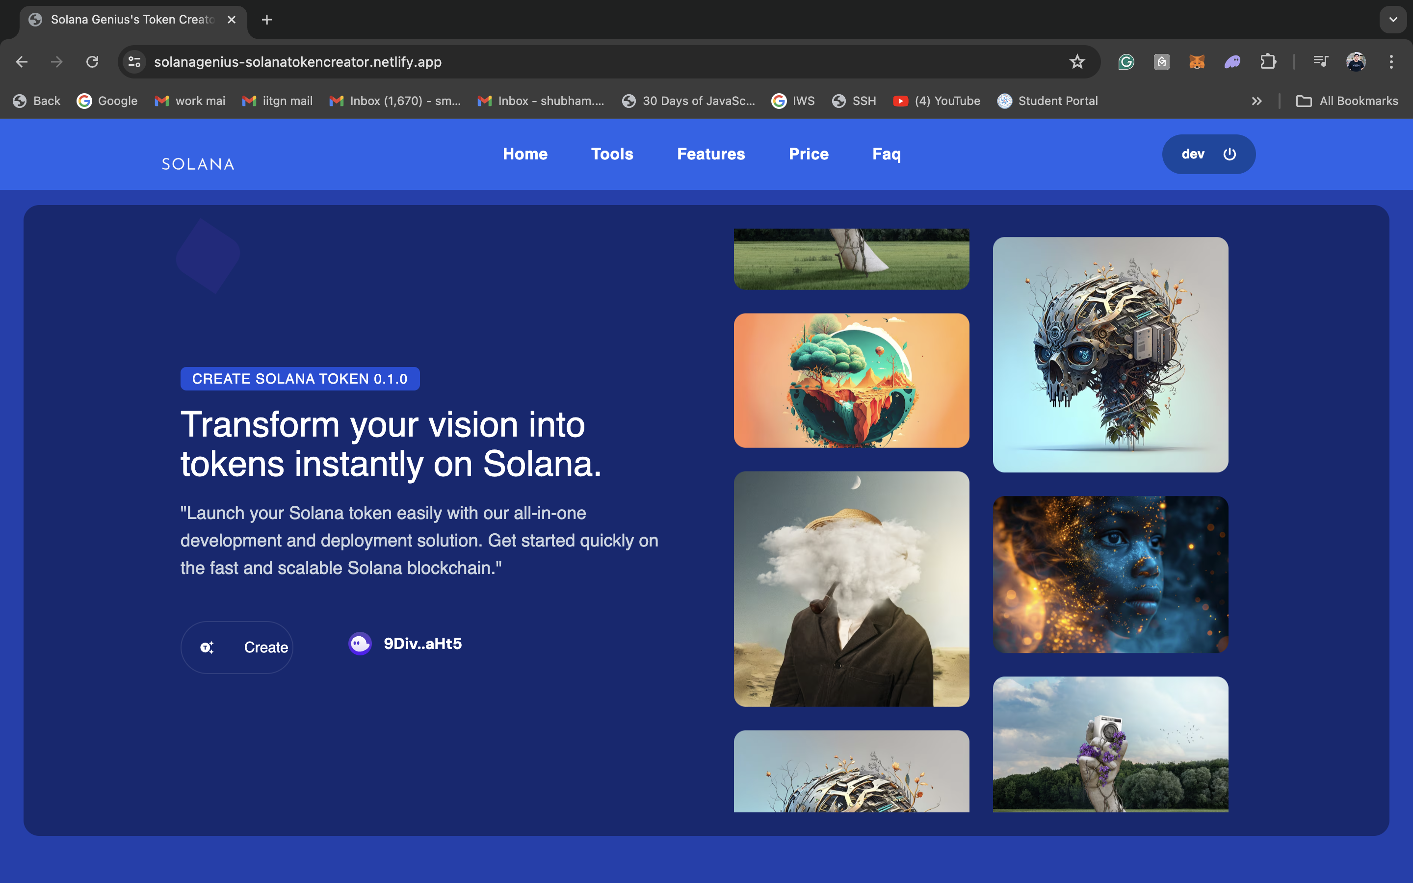Screen dimensions: 1413x883
Task: Open the Faq nav link
Action: 886,154
